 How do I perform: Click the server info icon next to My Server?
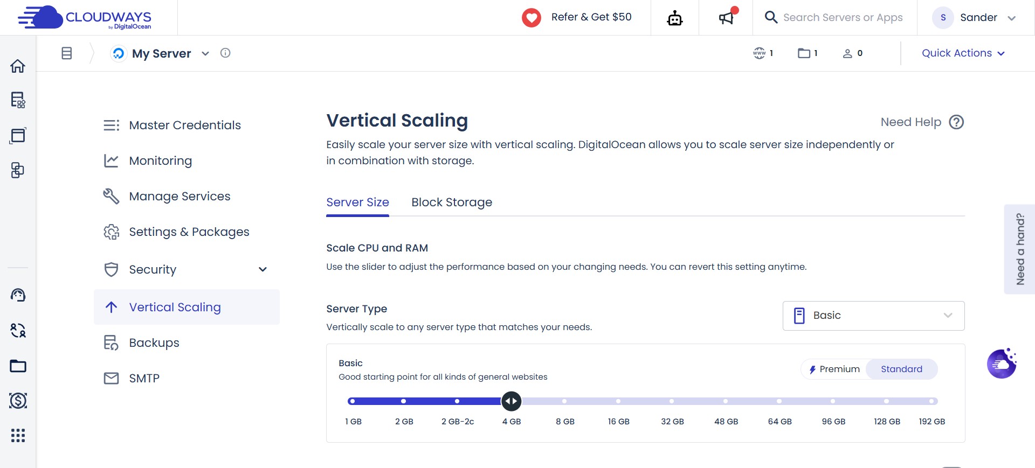pyautogui.click(x=225, y=53)
